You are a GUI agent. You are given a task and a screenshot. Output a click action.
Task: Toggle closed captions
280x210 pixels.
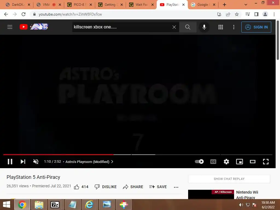tap(213, 162)
